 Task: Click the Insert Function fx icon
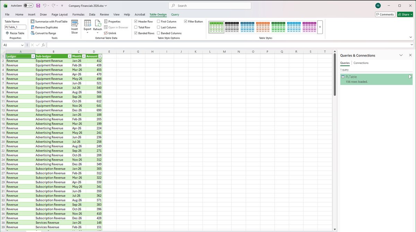(x=43, y=45)
